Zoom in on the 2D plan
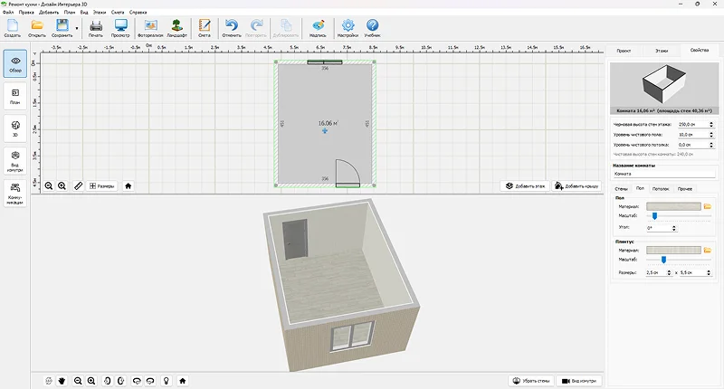The height and width of the screenshot is (389, 724). coord(62,186)
